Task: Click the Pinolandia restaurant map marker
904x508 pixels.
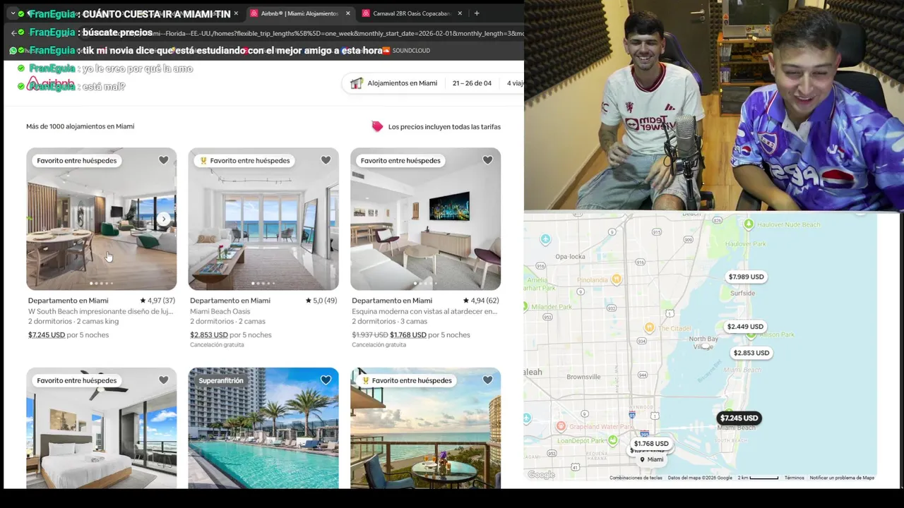Action: 617,279
